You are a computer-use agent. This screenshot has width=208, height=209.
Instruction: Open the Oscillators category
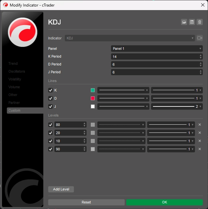coord(17,71)
